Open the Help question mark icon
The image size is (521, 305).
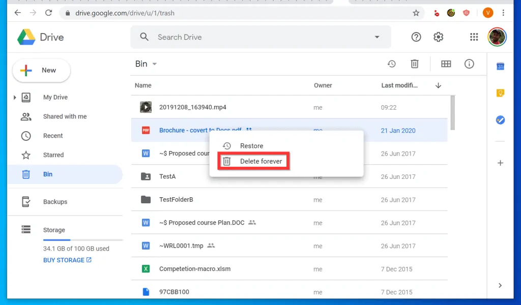pyautogui.click(x=416, y=37)
